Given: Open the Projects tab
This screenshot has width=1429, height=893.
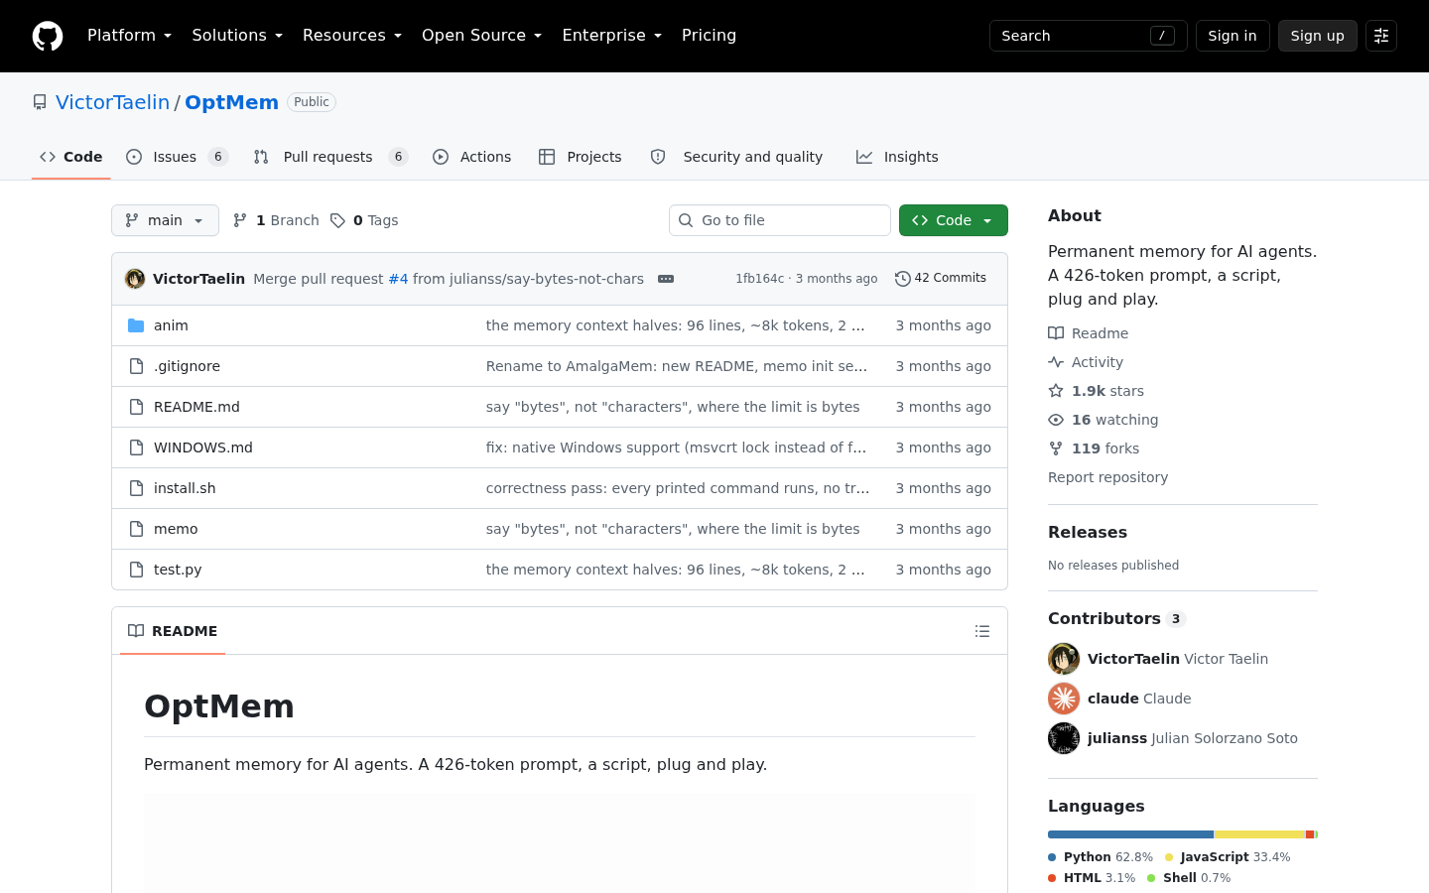Looking at the screenshot, I should click(x=581, y=157).
